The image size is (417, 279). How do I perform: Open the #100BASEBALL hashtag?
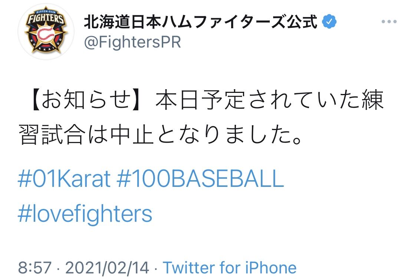200,179
